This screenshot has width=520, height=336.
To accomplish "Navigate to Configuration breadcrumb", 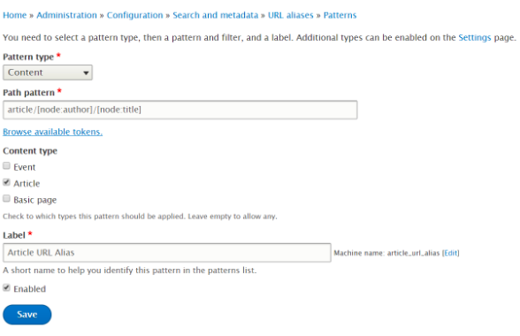I will (x=134, y=15).
